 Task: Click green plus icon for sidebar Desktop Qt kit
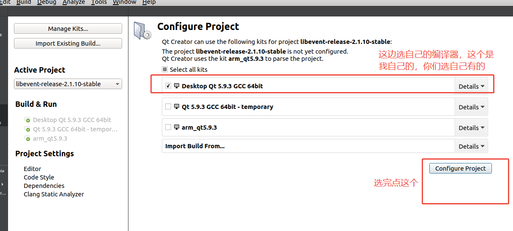[28, 120]
